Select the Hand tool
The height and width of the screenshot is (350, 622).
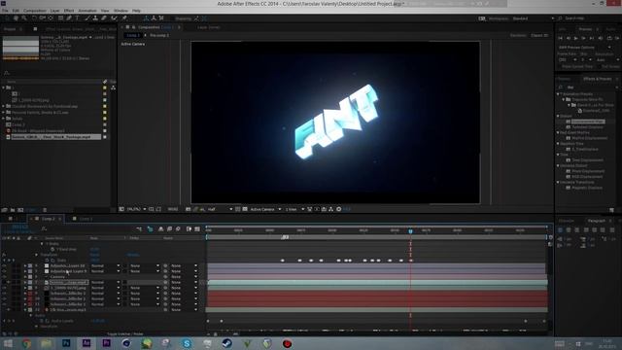click(x=16, y=18)
